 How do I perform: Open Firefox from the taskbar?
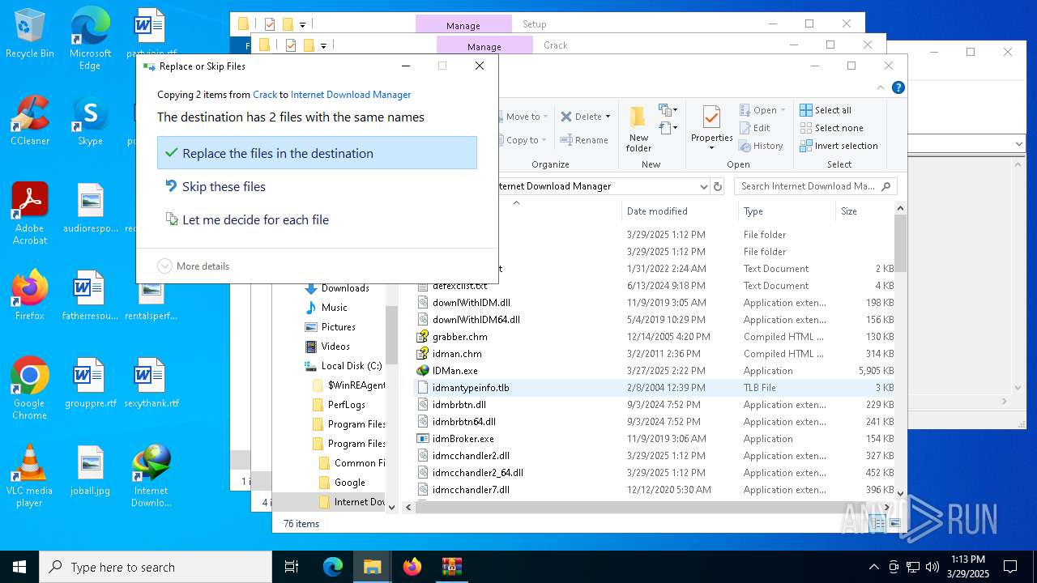tap(412, 567)
